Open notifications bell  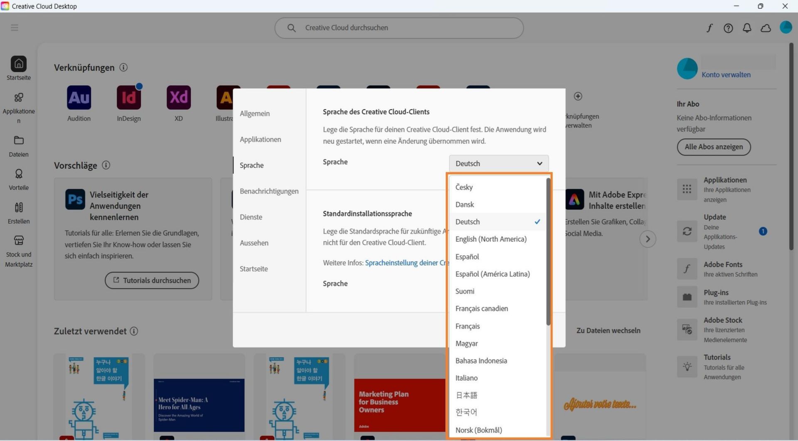tap(747, 28)
